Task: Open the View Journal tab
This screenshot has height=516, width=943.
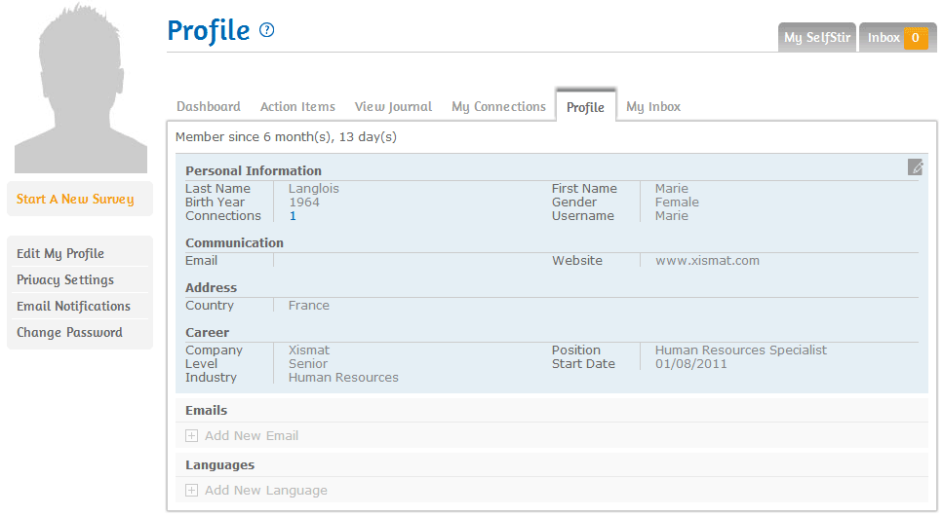Action: tap(393, 107)
